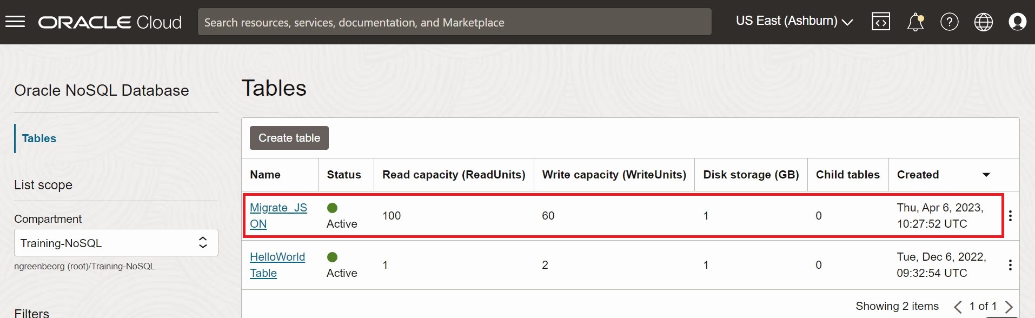Click the Create table button
The width and height of the screenshot is (1035, 318).
point(289,138)
